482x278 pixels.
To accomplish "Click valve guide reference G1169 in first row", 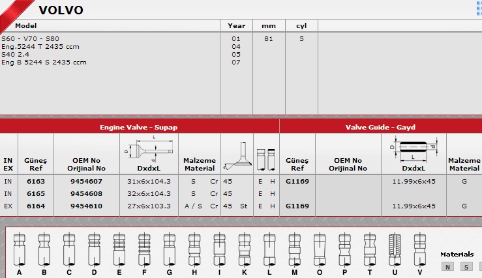I will pyautogui.click(x=297, y=182).
